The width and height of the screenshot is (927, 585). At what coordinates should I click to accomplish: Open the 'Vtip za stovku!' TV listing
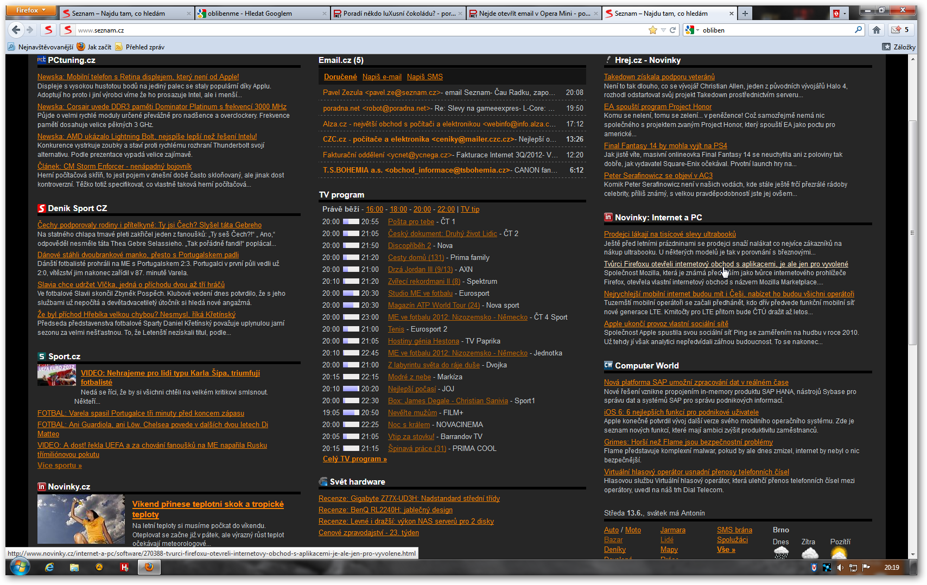tap(411, 437)
